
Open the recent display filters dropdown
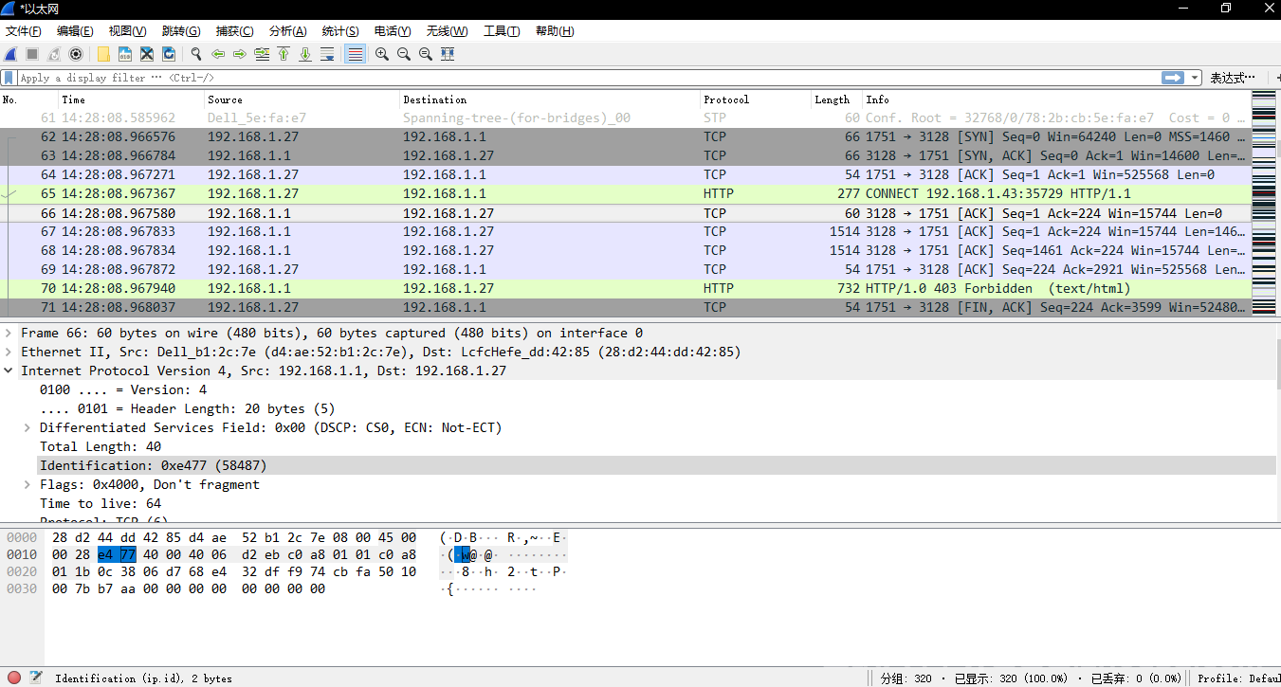tap(1195, 78)
